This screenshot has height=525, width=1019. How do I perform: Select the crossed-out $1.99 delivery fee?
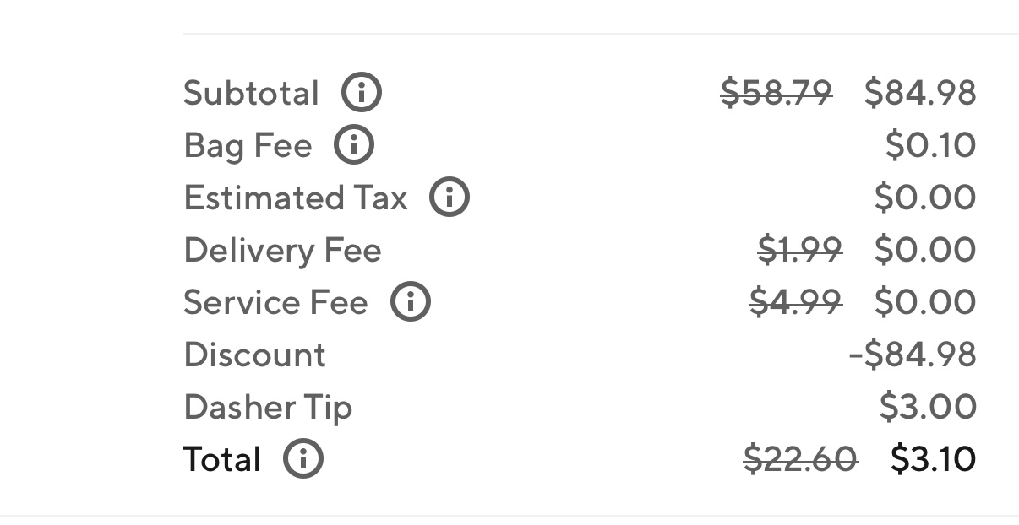click(799, 250)
